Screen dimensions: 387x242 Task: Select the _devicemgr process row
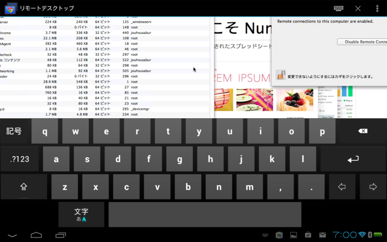(x=105, y=109)
